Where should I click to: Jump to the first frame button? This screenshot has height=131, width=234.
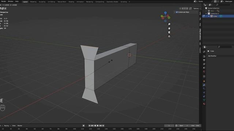90,126
